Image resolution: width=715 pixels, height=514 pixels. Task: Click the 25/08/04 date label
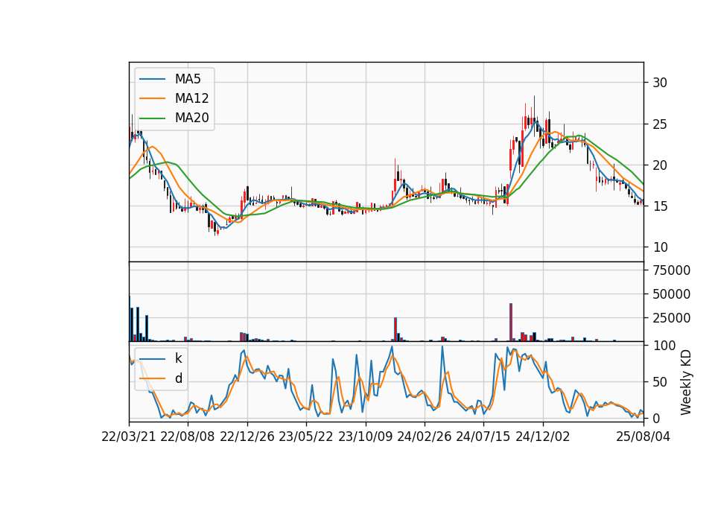click(x=643, y=437)
